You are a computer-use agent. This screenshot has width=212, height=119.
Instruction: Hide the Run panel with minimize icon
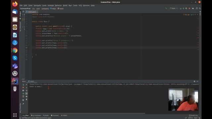[197, 81]
